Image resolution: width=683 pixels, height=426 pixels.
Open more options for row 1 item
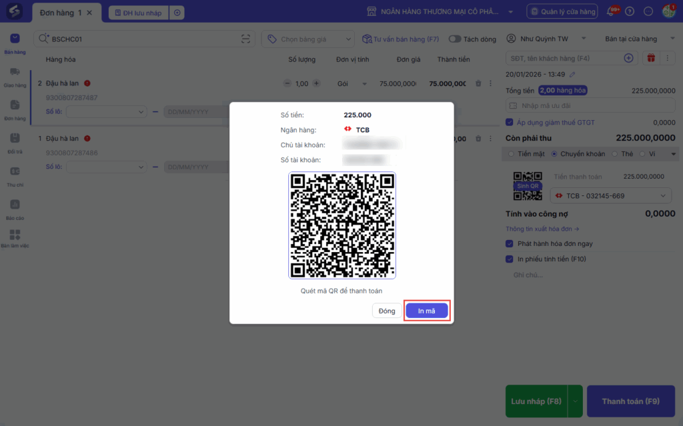click(x=490, y=139)
